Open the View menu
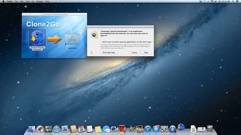 (27, 1)
